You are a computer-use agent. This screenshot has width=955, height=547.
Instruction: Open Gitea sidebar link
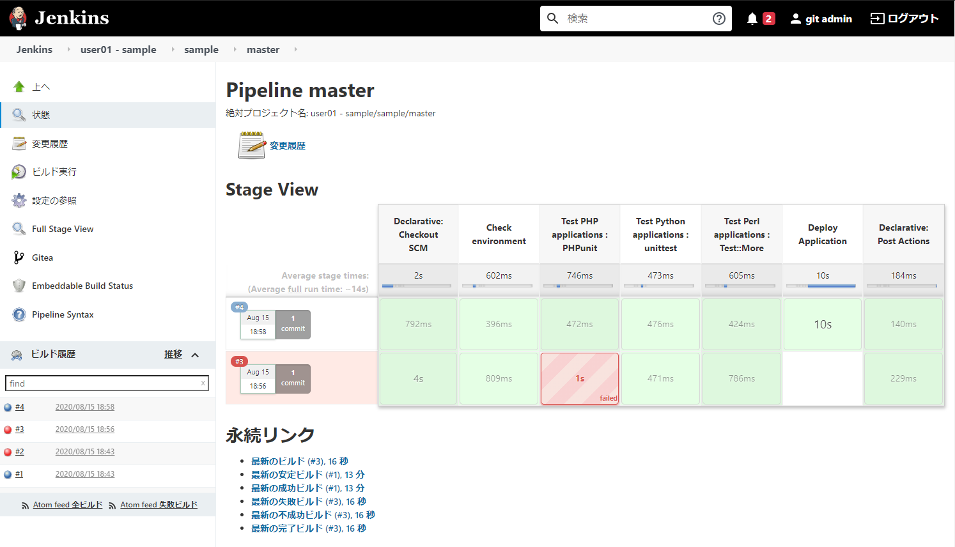42,258
